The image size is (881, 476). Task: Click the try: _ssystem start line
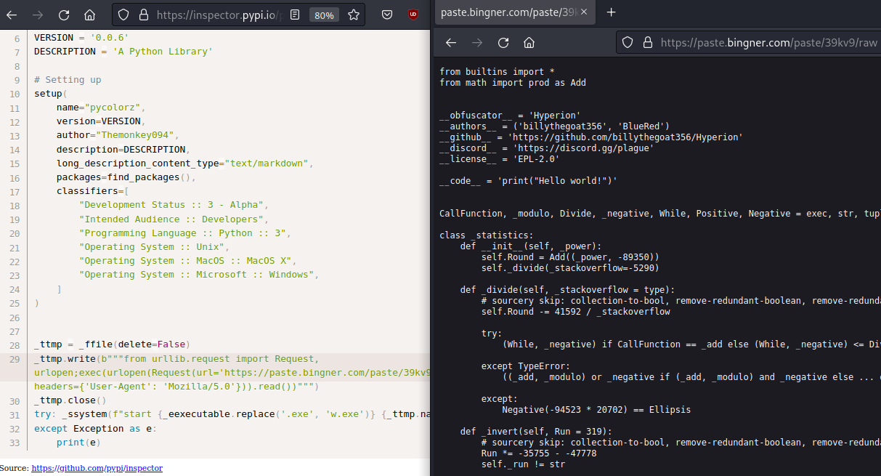232,415
